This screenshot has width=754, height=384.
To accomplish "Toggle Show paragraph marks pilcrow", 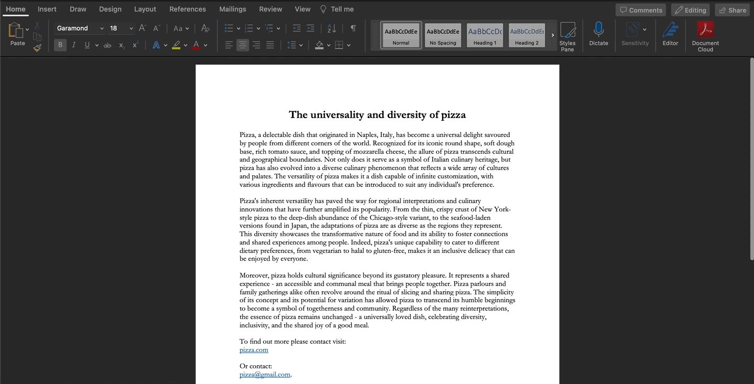I will click(x=353, y=28).
